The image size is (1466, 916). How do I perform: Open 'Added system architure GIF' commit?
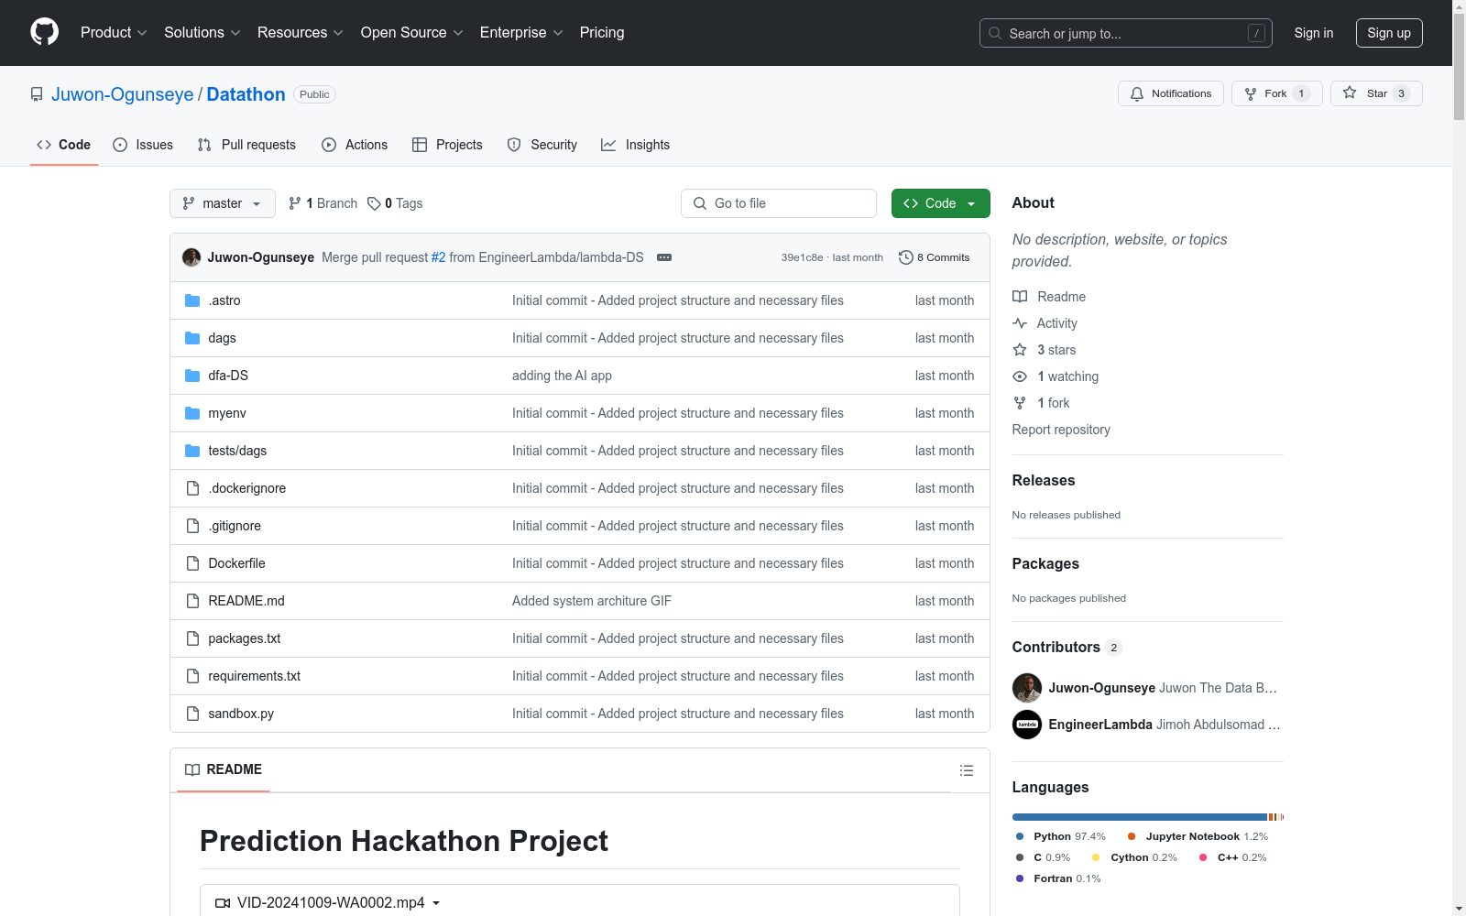(x=592, y=601)
